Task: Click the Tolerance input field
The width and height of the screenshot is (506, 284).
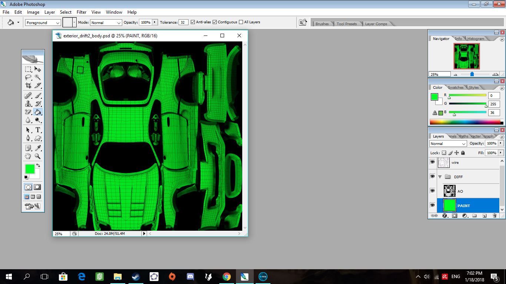Action: pyautogui.click(x=183, y=22)
